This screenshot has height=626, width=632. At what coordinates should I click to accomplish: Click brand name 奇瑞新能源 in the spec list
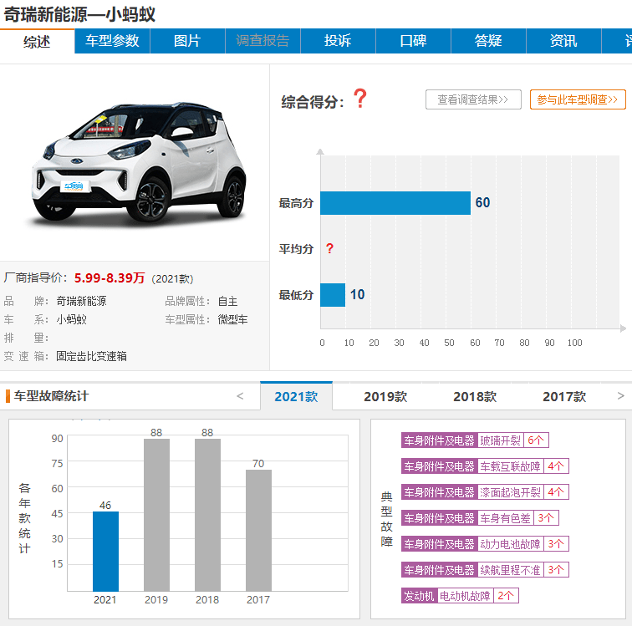(81, 301)
